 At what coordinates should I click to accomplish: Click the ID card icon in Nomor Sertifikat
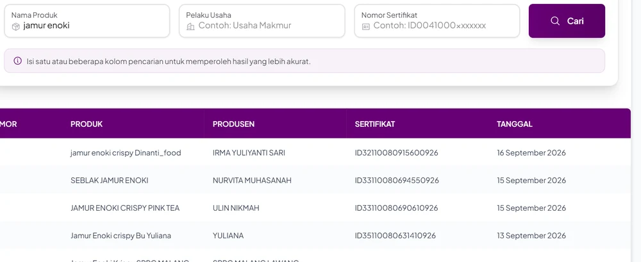pyautogui.click(x=366, y=26)
